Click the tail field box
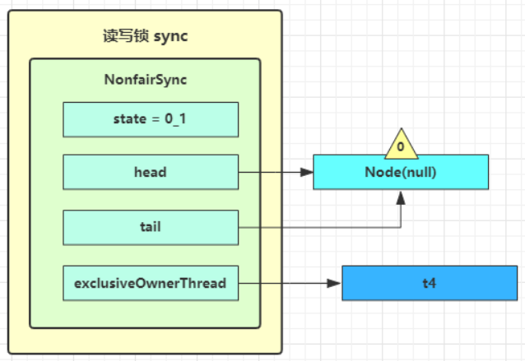 pos(151,227)
